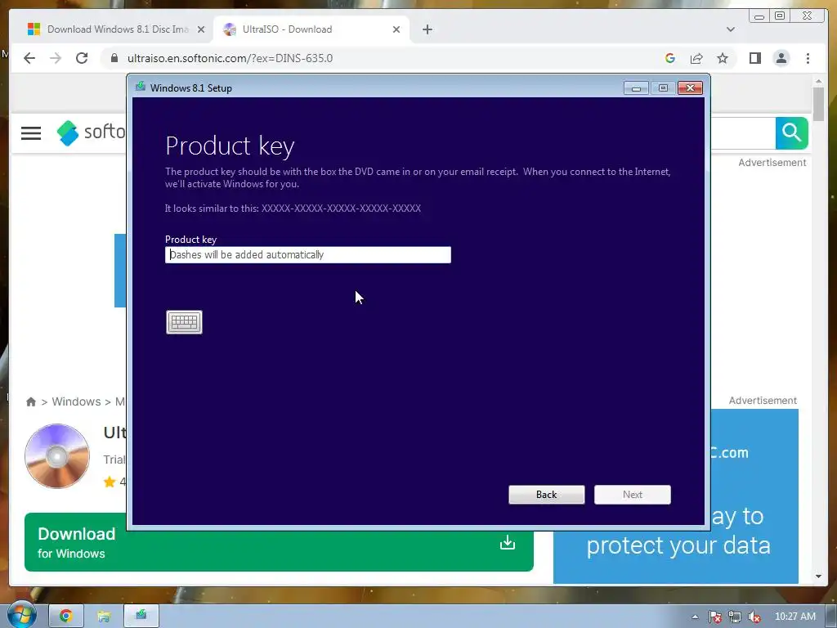The width and height of the screenshot is (837, 628).
Task: Select Windows Setup taskbar item
Action: [141, 616]
